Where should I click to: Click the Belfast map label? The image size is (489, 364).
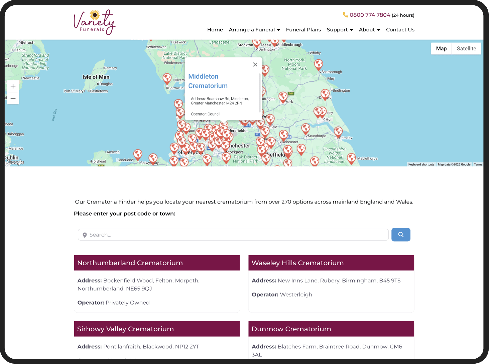click(x=26, y=43)
